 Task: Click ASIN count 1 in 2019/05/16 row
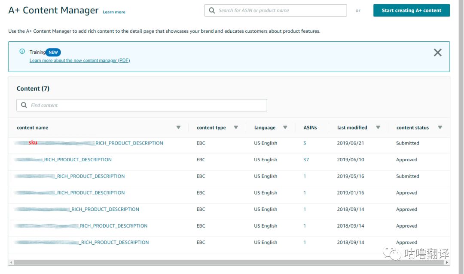pyautogui.click(x=305, y=176)
